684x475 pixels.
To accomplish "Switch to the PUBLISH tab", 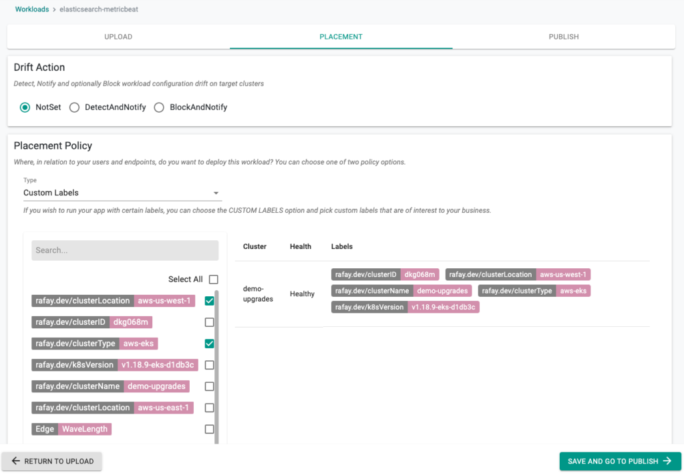I will 564,37.
